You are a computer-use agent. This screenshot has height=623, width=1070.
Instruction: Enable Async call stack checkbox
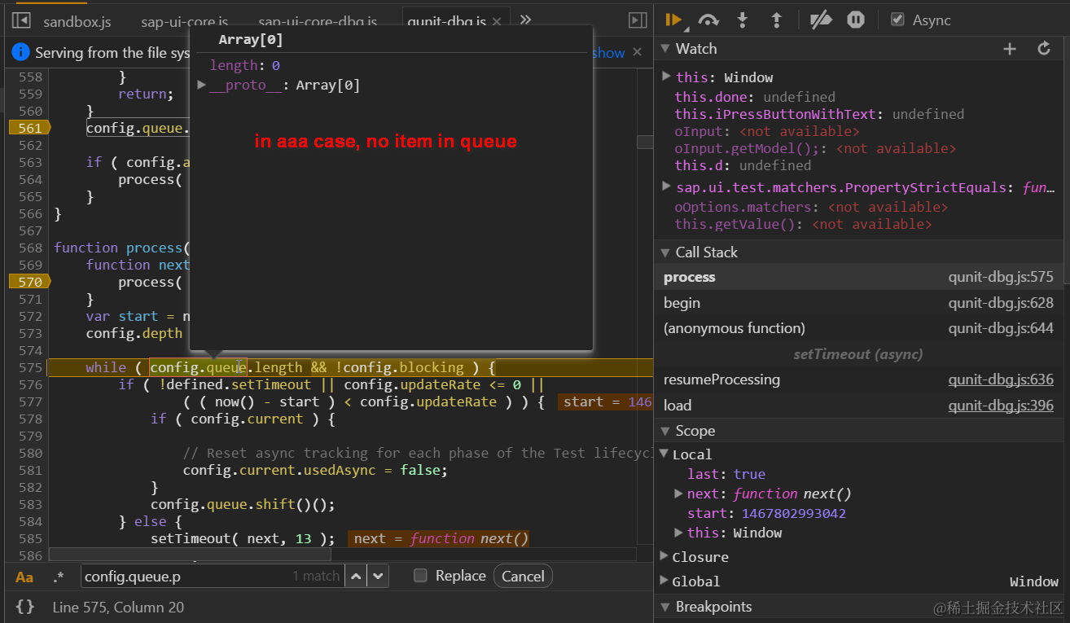click(x=897, y=20)
